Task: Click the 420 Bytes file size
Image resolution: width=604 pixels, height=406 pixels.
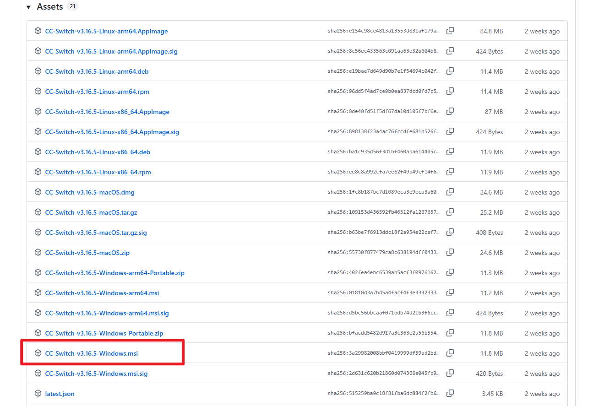Action: (490, 374)
